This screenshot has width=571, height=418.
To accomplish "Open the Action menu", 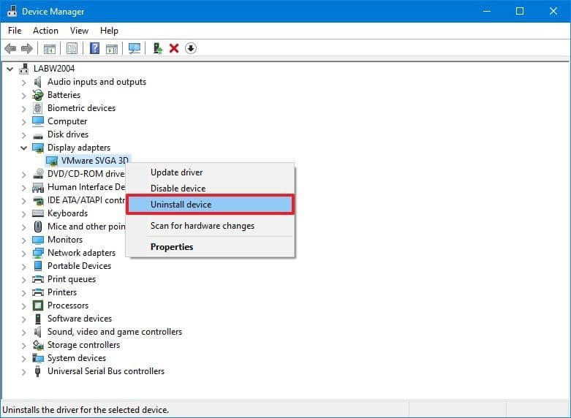I will (45, 31).
